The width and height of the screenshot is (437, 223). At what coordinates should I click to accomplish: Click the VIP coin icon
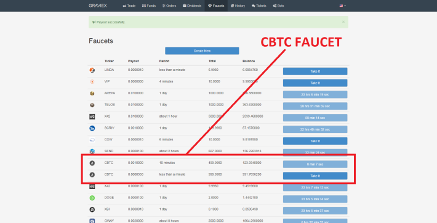click(92, 82)
